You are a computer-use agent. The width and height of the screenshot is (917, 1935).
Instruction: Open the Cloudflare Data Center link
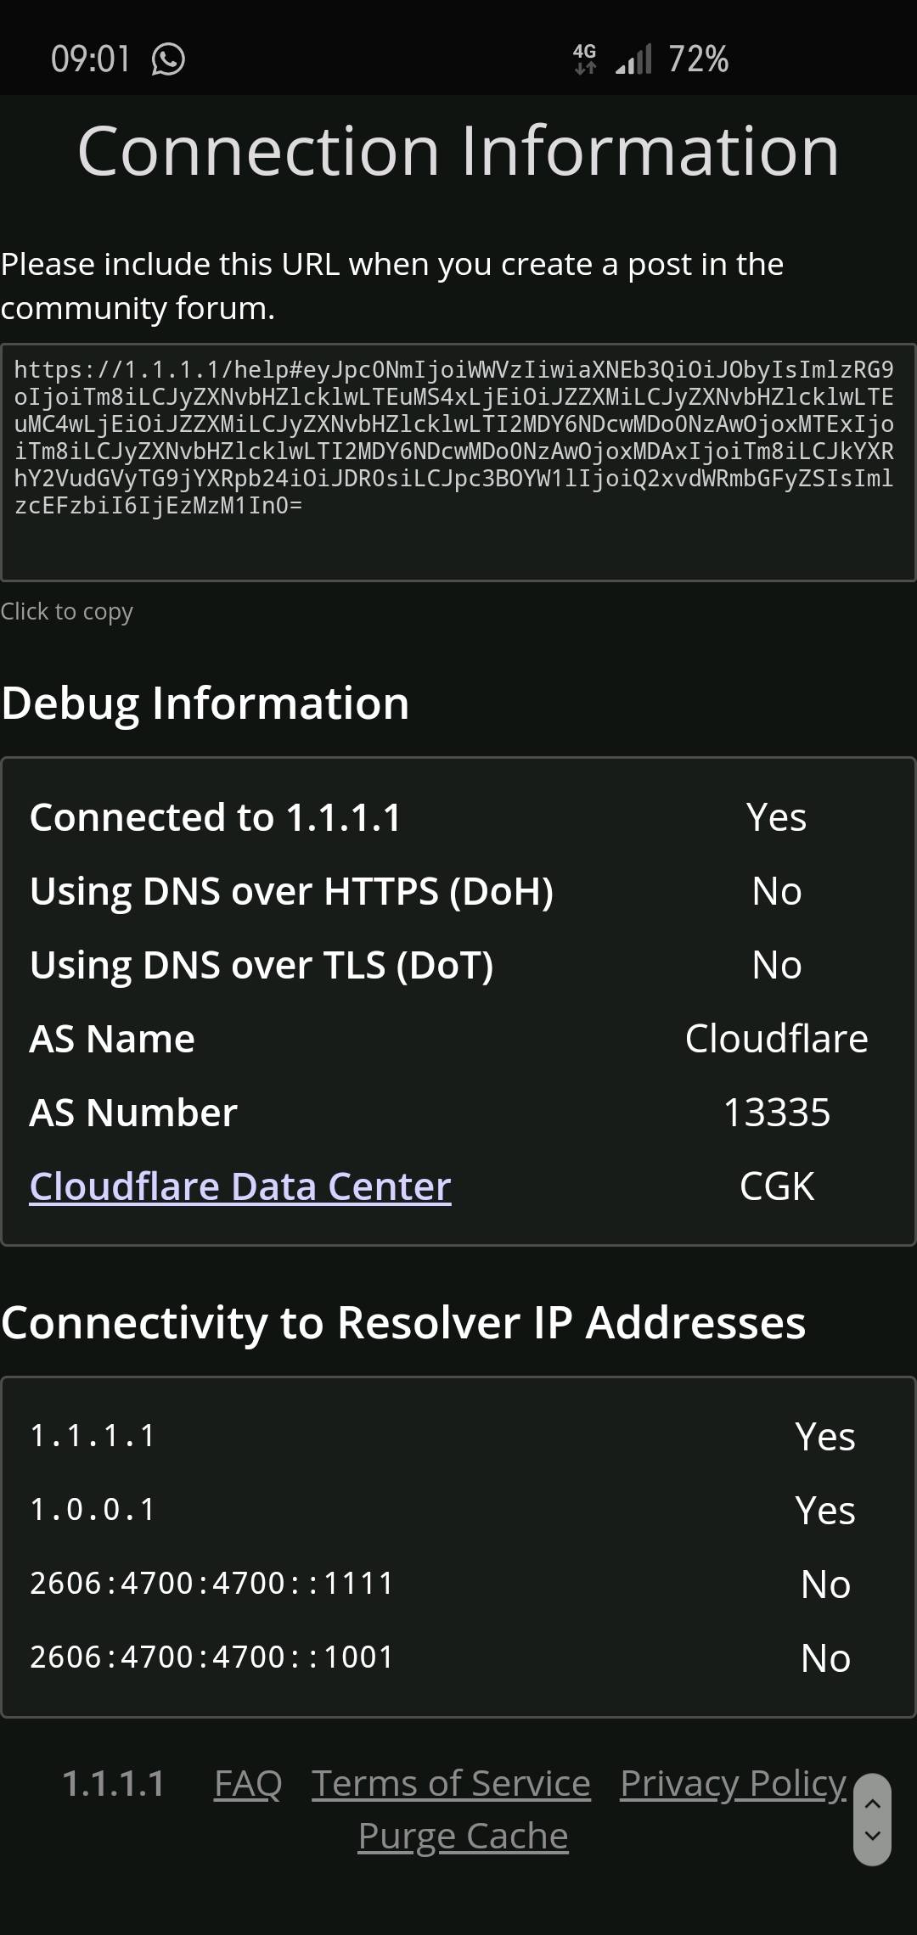pyautogui.click(x=240, y=1186)
